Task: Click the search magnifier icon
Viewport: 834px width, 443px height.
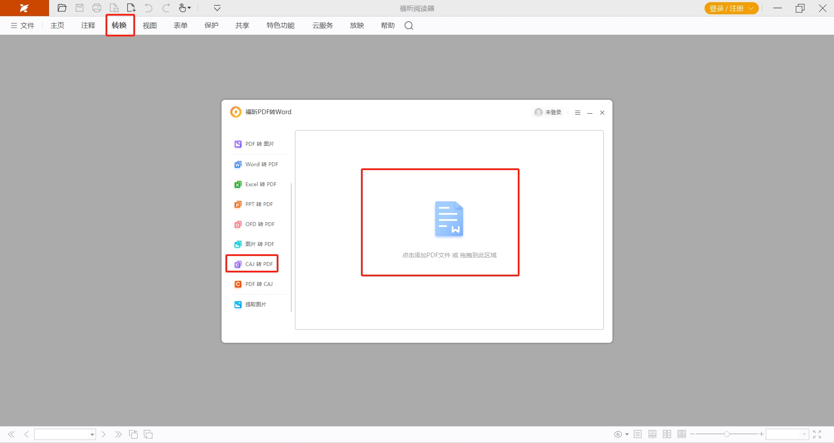Action: [x=409, y=26]
